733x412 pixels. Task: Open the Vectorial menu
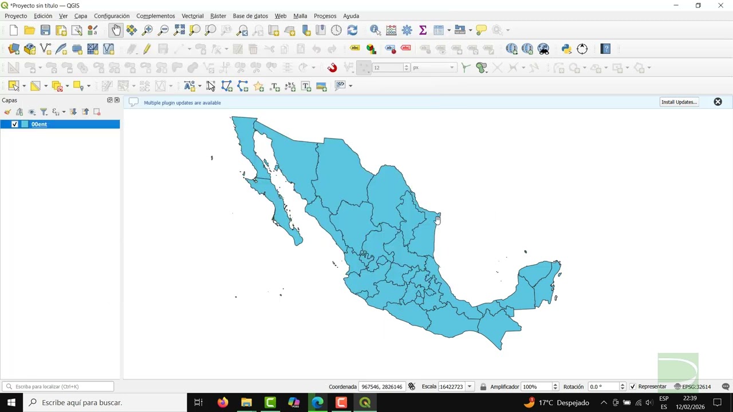coord(192,16)
